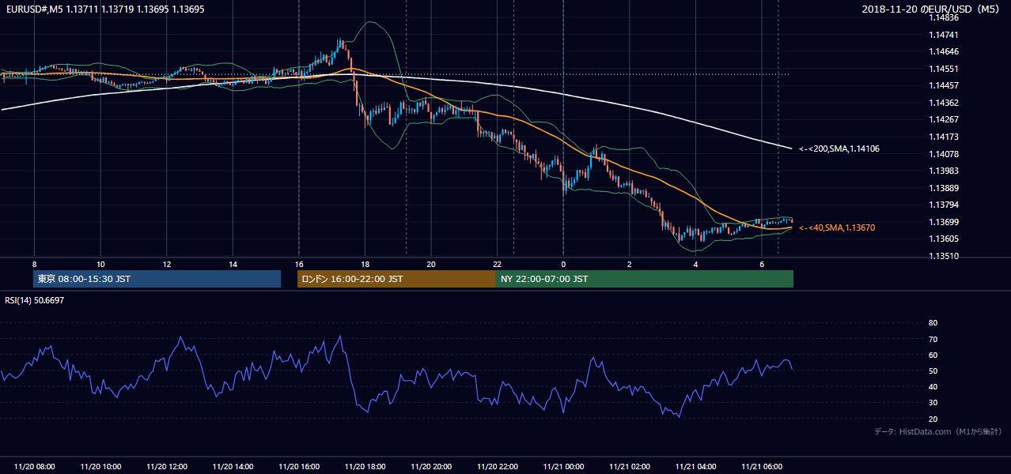
Task: Click price axis value 1.14078
Action: [942, 154]
